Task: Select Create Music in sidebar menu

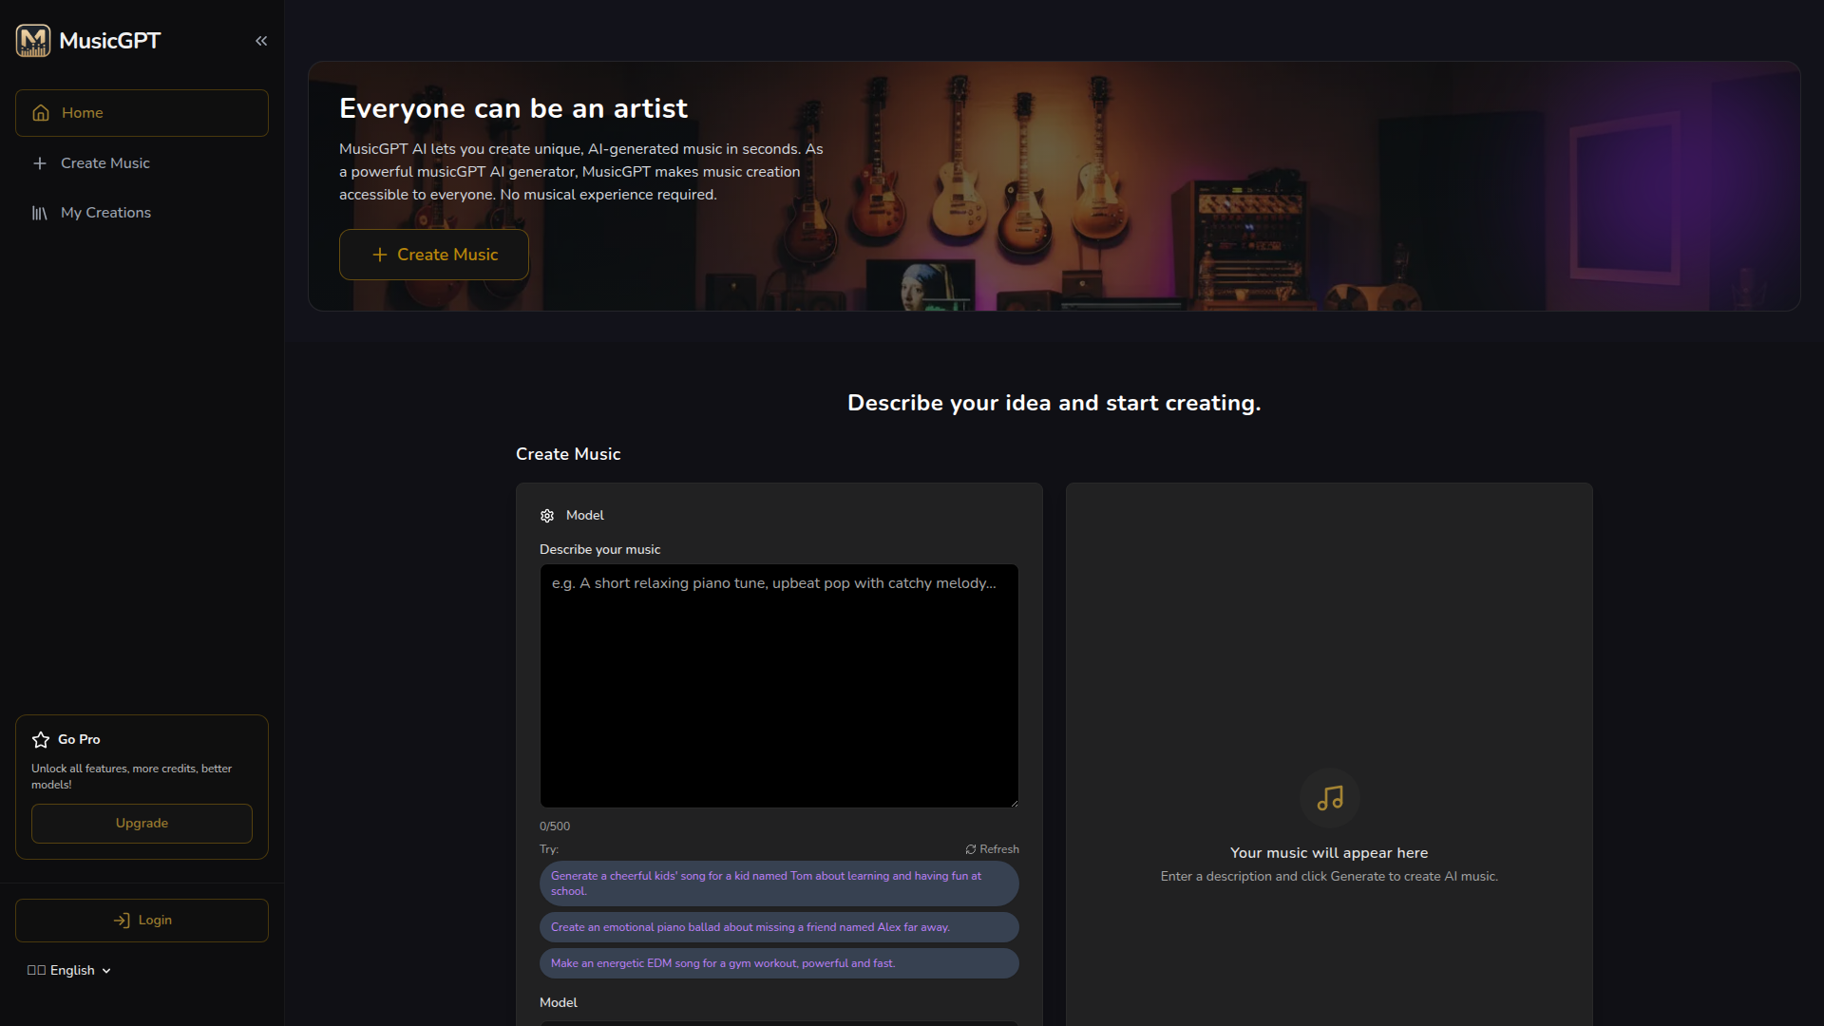Action: 104,163
